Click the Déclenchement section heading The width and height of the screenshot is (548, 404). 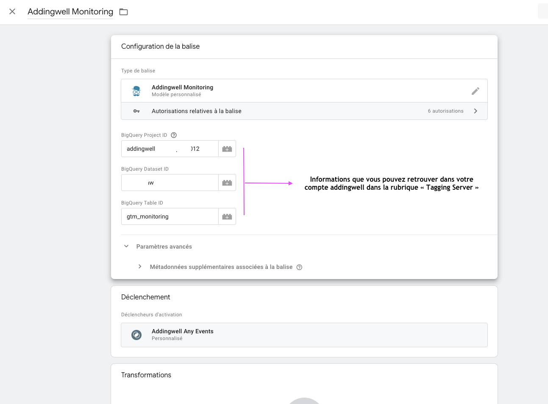145,297
